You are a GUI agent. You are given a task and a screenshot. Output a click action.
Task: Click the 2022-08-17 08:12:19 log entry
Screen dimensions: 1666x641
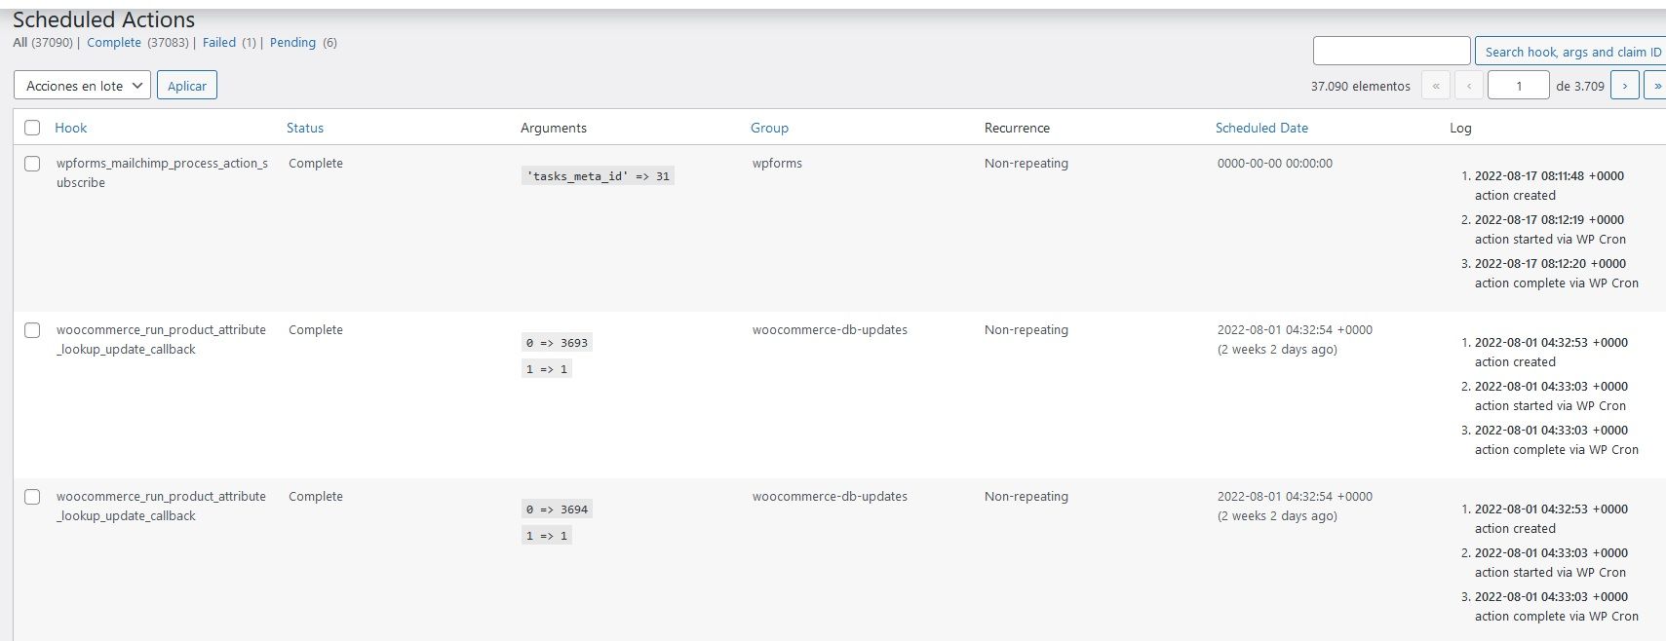click(x=1549, y=220)
